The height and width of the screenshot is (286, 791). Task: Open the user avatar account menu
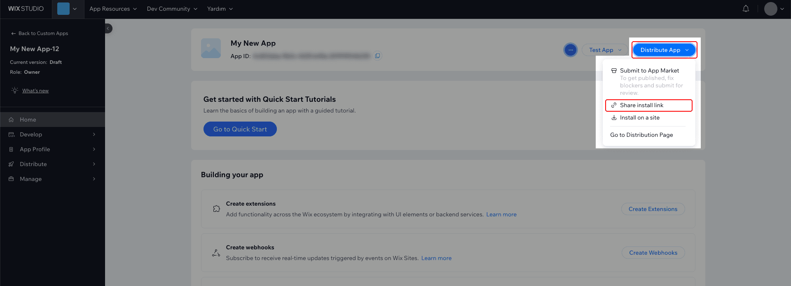click(774, 9)
